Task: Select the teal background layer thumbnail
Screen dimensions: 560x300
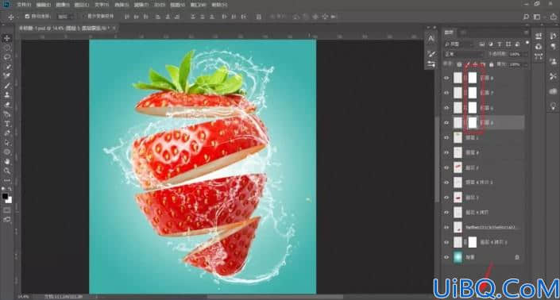Action: coord(458,257)
